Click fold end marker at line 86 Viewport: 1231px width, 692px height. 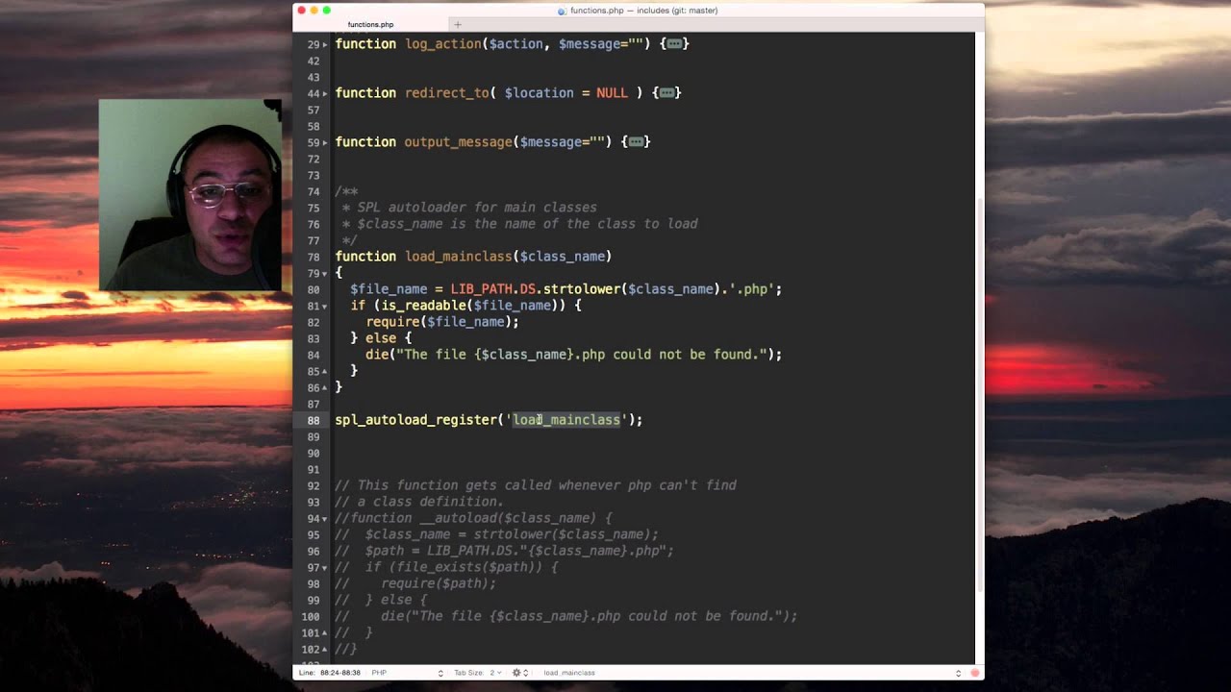pyautogui.click(x=326, y=387)
